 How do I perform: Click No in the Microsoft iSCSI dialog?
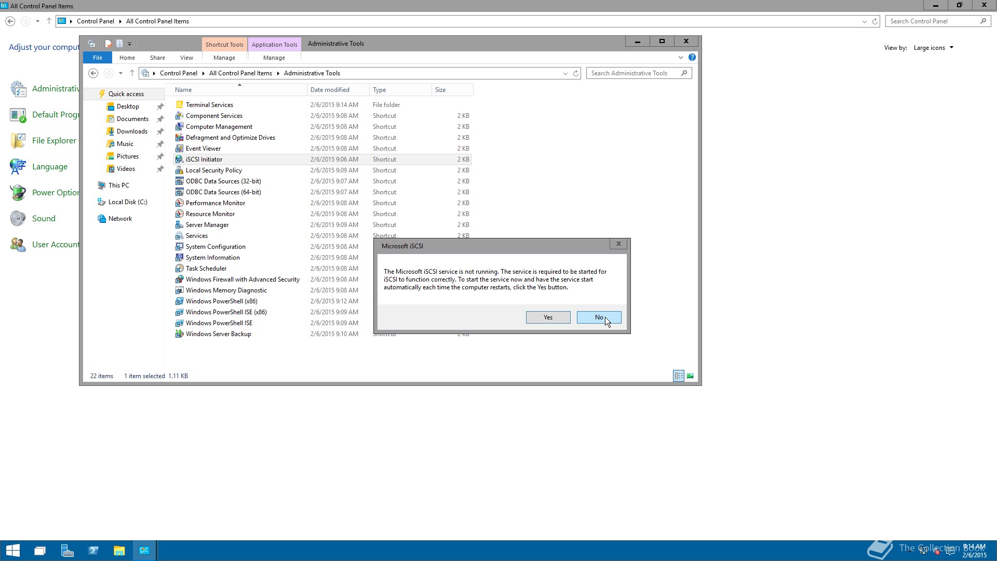(599, 317)
